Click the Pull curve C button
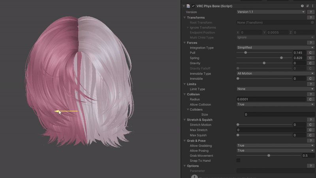The width and height of the screenshot is (316, 178). pos(311,53)
